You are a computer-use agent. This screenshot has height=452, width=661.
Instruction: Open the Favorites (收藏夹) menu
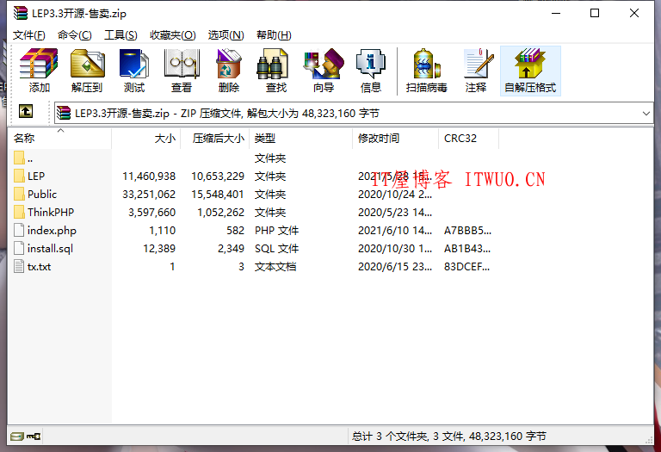click(173, 35)
